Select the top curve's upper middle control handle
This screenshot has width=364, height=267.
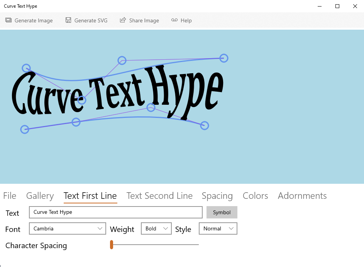click(x=122, y=60)
